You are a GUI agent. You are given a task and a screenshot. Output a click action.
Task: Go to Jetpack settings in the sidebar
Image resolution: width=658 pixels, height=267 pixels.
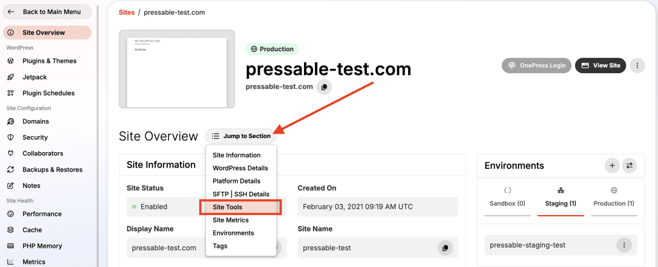click(x=35, y=77)
